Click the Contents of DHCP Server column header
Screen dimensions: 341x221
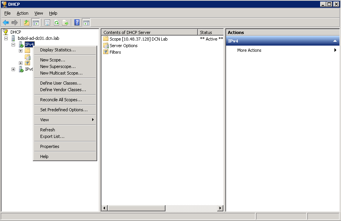[x=150, y=32]
